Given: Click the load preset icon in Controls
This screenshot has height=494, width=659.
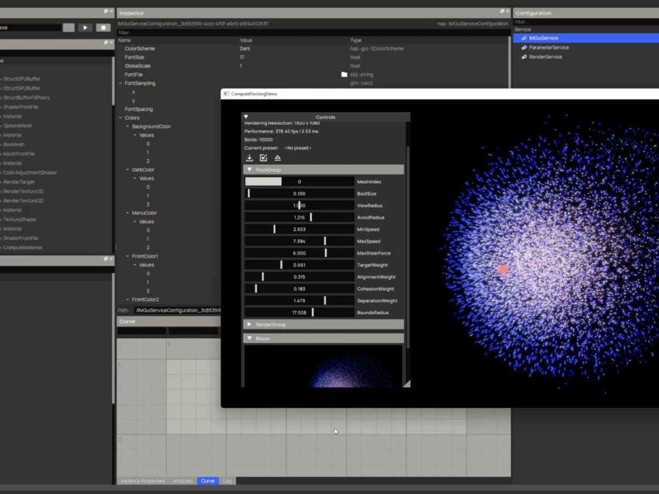Looking at the screenshot, I should [x=264, y=158].
